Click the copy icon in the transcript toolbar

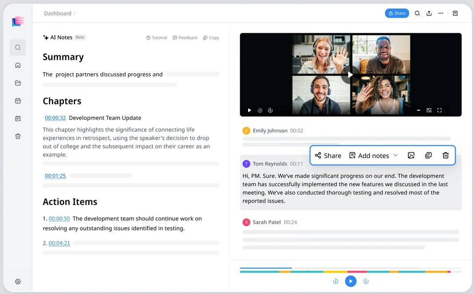[x=428, y=155]
